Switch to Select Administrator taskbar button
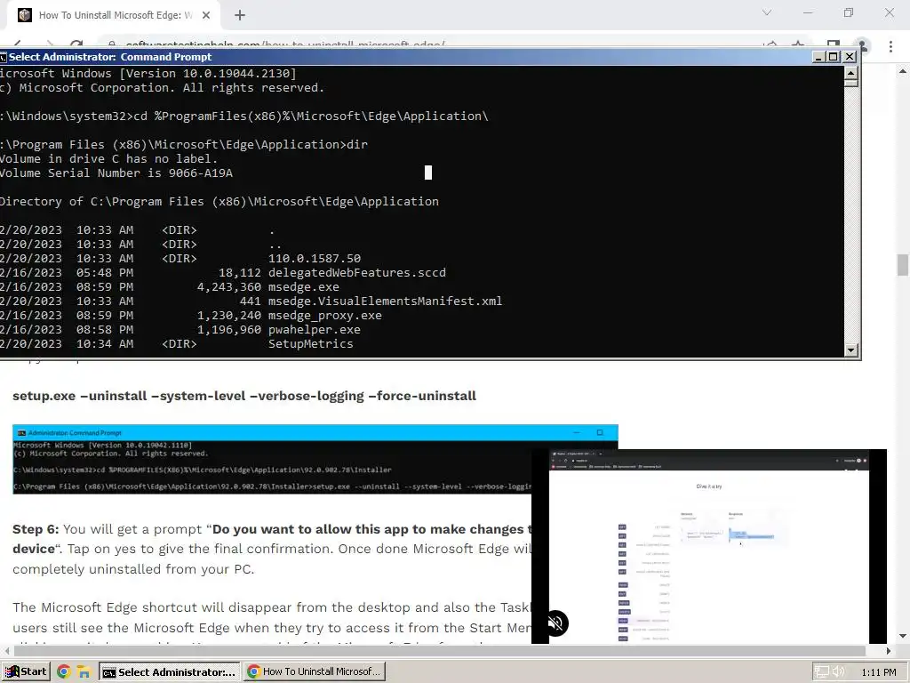The width and height of the screenshot is (910, 683). coord(169,672)
